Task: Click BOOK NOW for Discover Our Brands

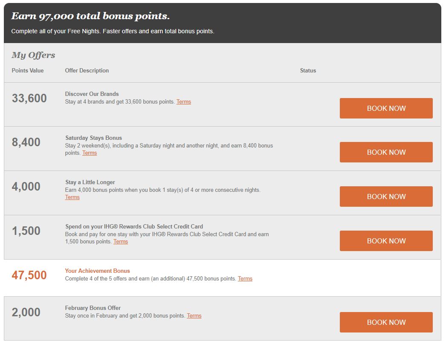Action: tap(386, 108)
